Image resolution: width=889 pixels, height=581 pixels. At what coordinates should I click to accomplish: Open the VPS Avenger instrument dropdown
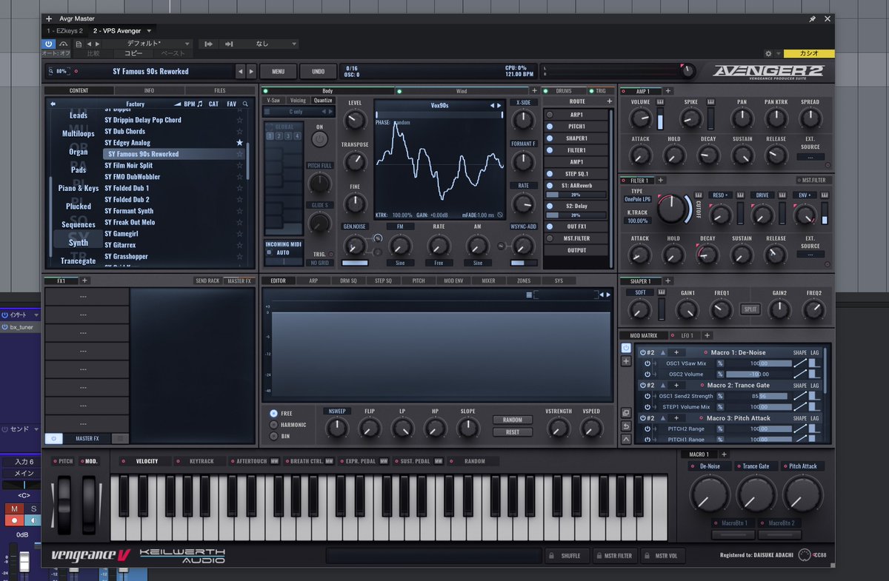coord(149,31)
